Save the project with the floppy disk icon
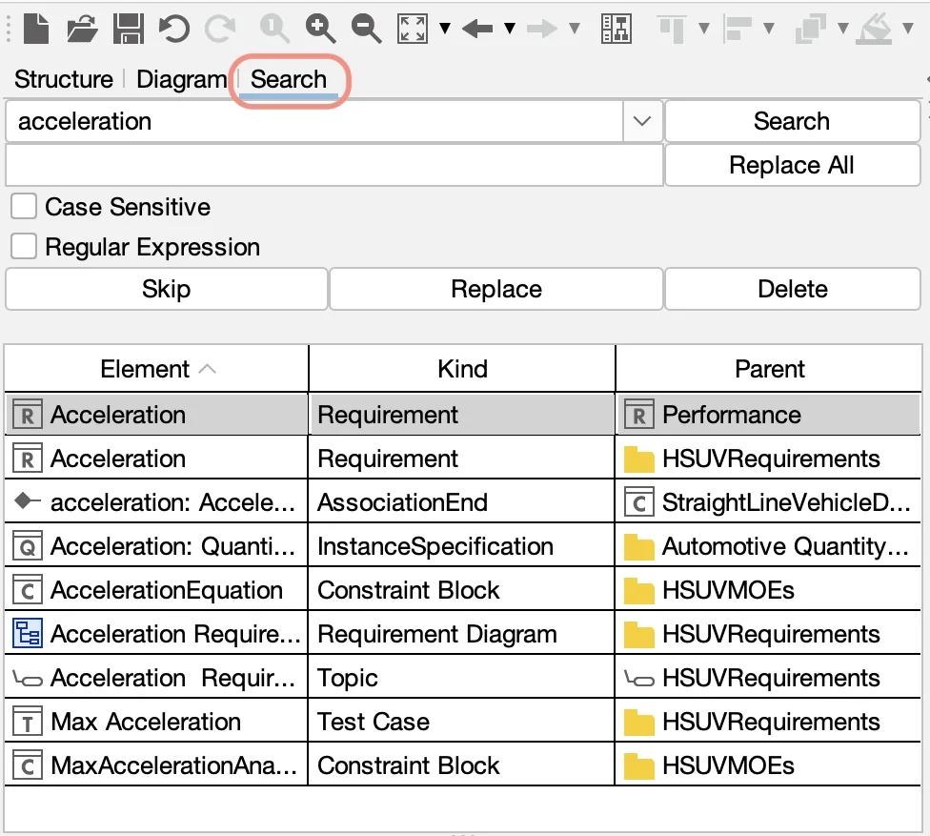Screen dimensions: 930x836 128,29
